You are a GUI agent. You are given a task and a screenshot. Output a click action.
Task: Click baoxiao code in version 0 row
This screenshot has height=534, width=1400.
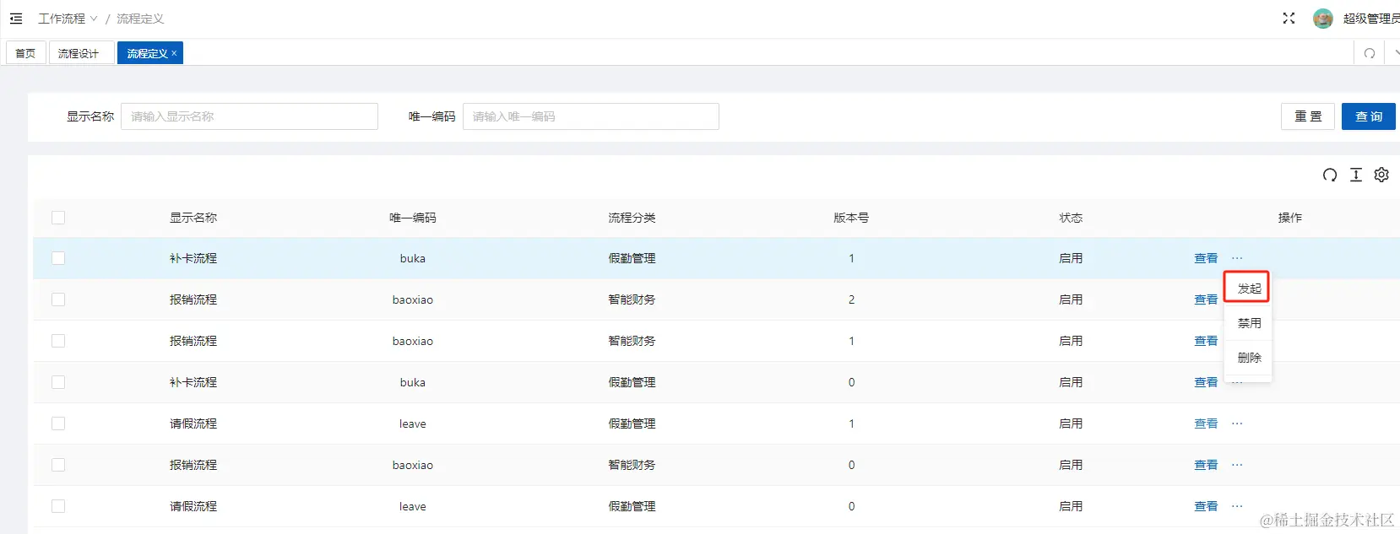[413, 465]
